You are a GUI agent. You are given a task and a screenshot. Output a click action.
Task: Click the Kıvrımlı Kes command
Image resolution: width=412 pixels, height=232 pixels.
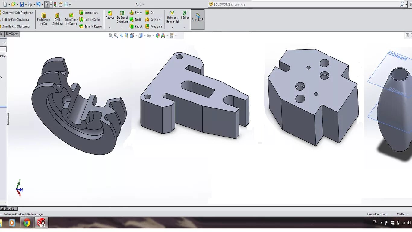click(89, 13)
